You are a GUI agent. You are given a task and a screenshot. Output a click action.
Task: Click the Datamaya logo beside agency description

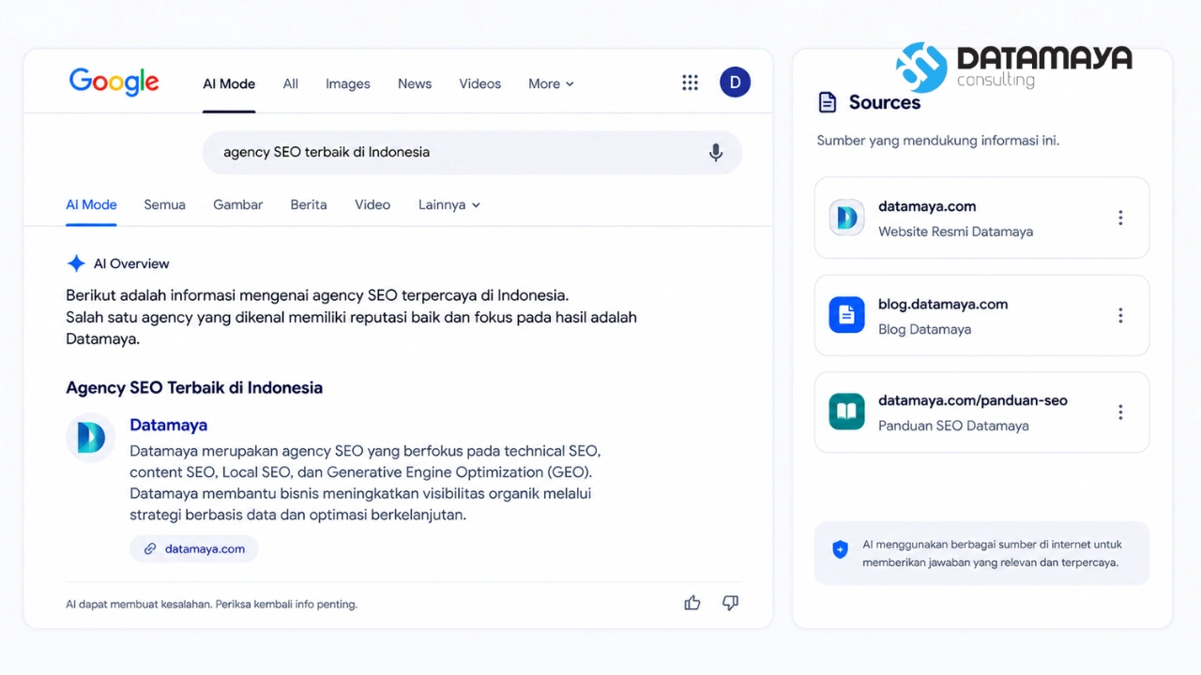(90, 438)
